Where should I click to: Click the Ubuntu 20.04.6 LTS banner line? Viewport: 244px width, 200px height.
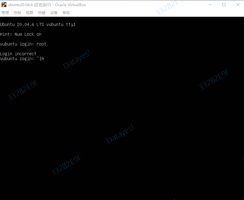[38, 24]
